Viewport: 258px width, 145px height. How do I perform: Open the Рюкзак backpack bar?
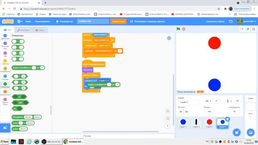87,136
